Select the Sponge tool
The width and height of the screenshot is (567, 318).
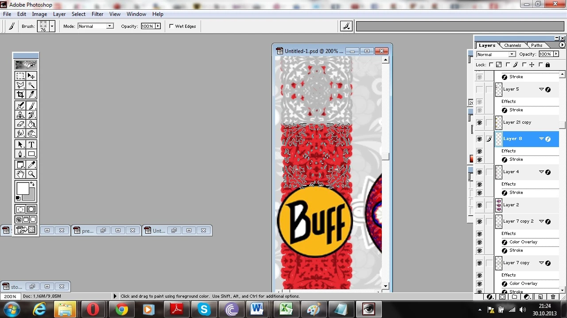[31, 133]
